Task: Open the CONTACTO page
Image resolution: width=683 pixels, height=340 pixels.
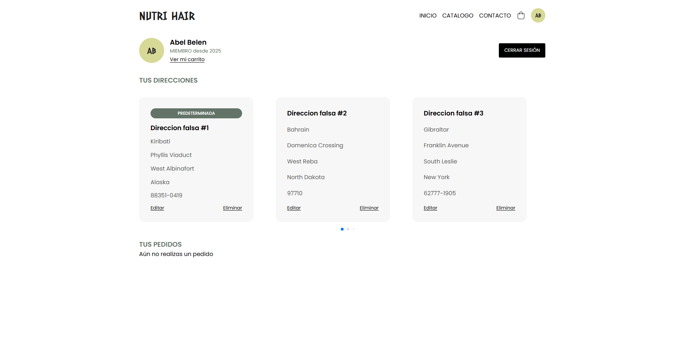Action: click(495, 16)
